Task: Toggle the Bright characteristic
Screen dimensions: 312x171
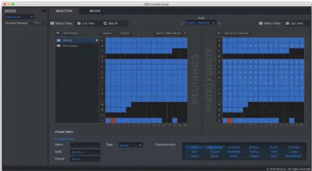Action: click(x=274, y=147)
